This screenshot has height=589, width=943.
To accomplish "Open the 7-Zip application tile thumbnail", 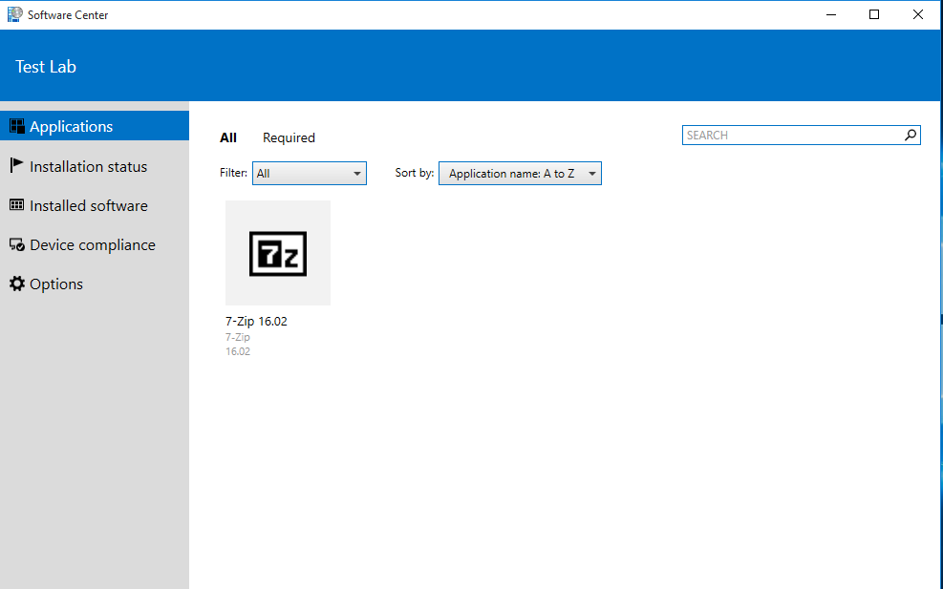I will [278, 253].
